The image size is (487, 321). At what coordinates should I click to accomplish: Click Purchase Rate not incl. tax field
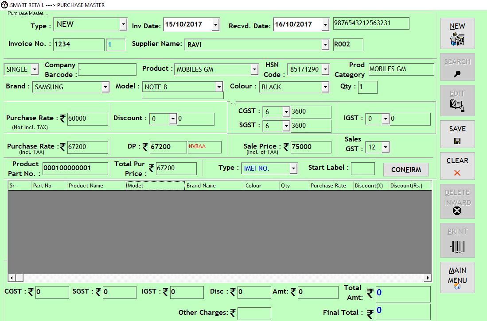point(88,119)
